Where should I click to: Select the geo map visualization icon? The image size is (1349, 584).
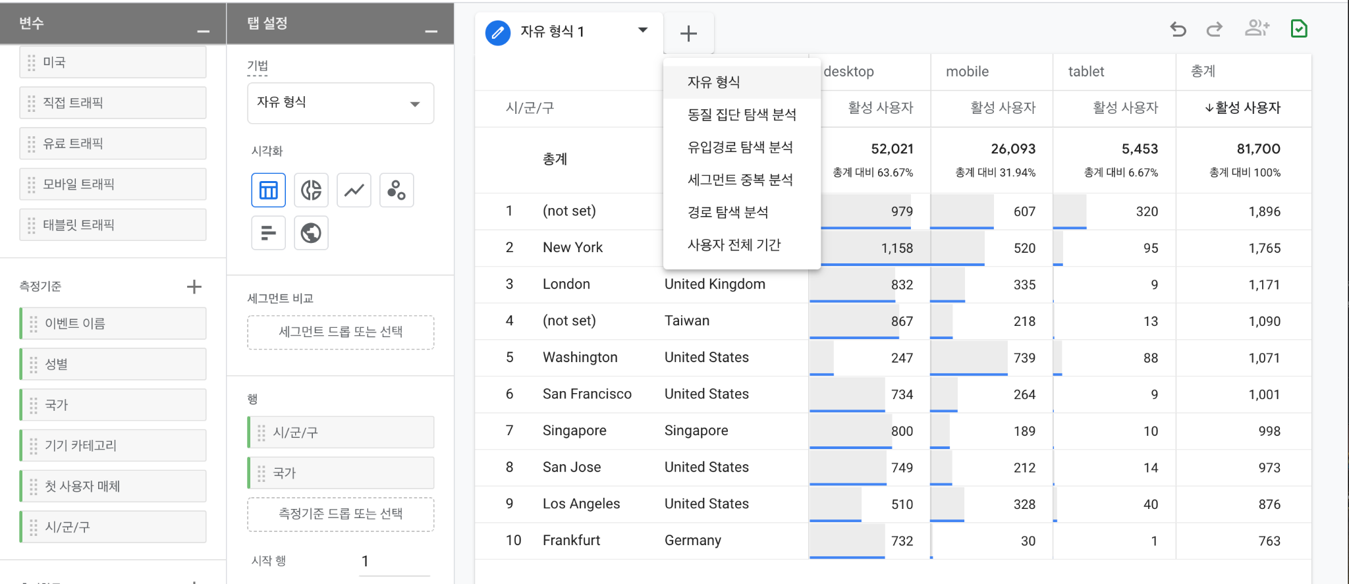click(x=311, y=233)
